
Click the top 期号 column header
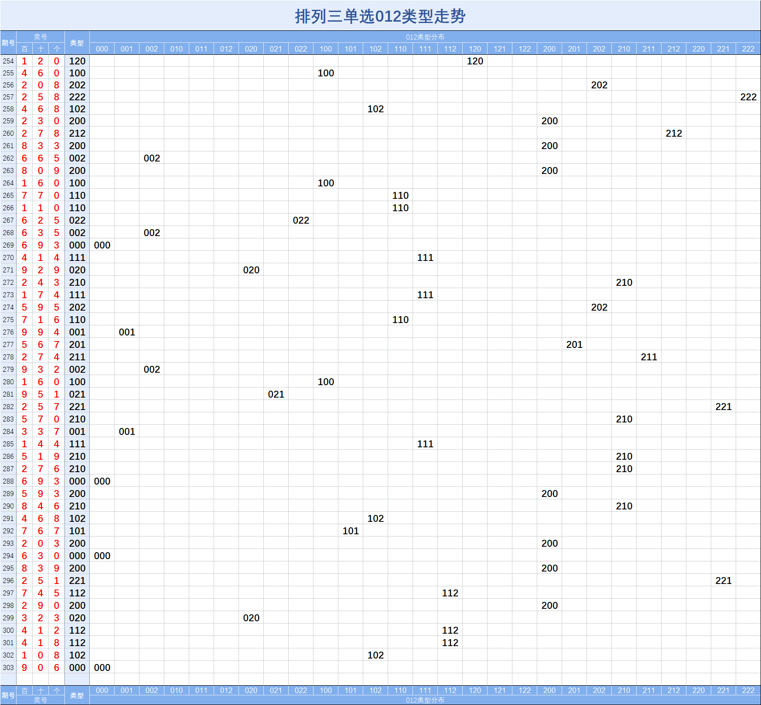(x=8, y=43)
